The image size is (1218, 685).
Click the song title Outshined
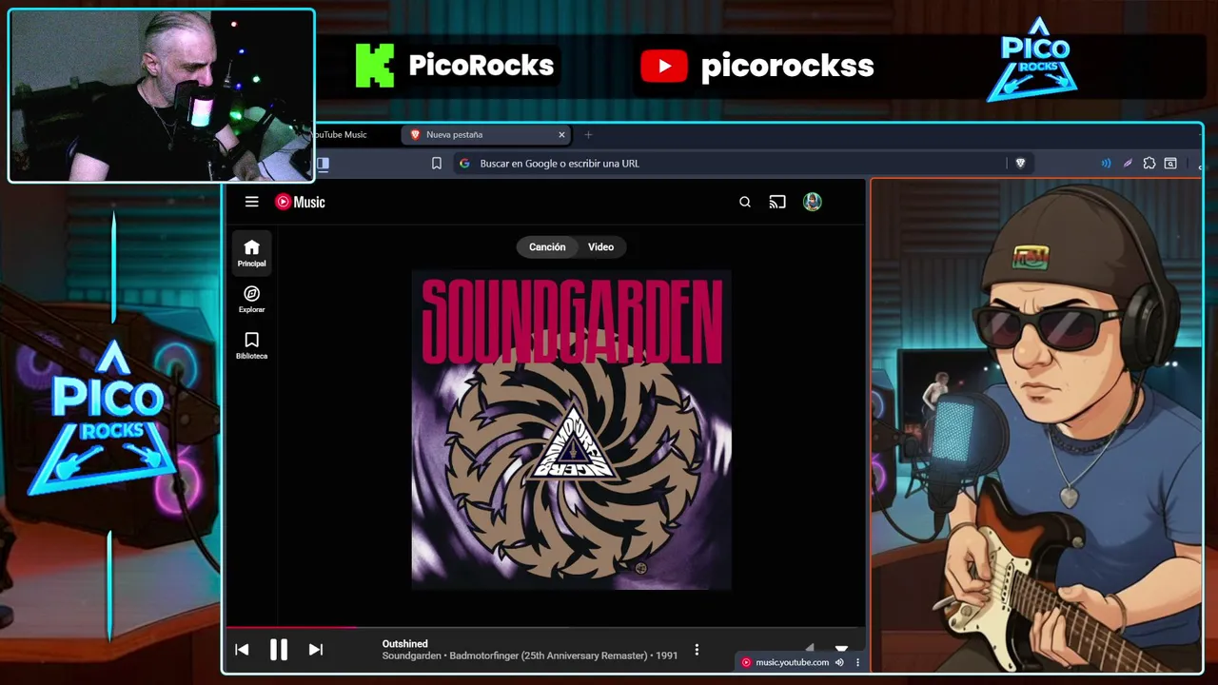(x=404, y=644)
